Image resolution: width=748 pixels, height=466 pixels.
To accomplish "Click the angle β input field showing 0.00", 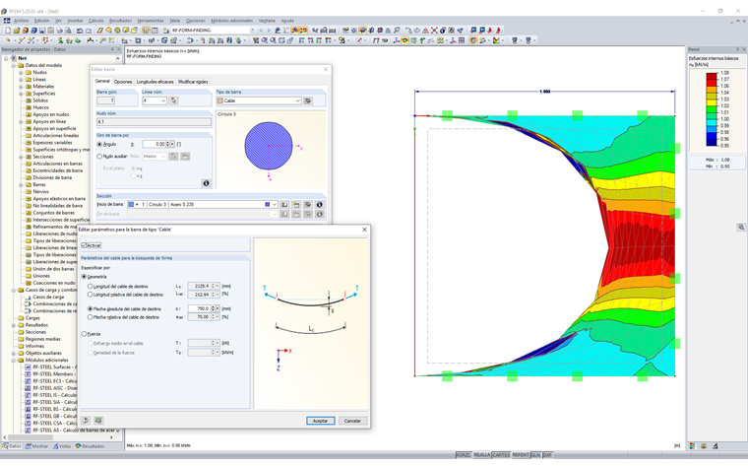I will 155,144.
